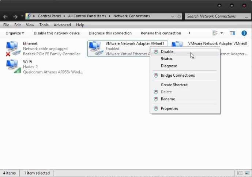The width and height of the screenshot is (252, 177).
Task: Click Network cable unplugged status text
Action: tap(45, 49)
